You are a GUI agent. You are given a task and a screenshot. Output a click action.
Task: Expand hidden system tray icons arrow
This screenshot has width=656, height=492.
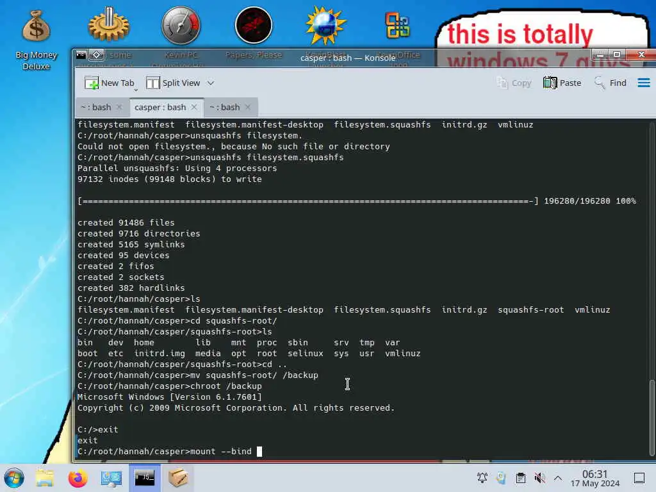click(558, 477)
